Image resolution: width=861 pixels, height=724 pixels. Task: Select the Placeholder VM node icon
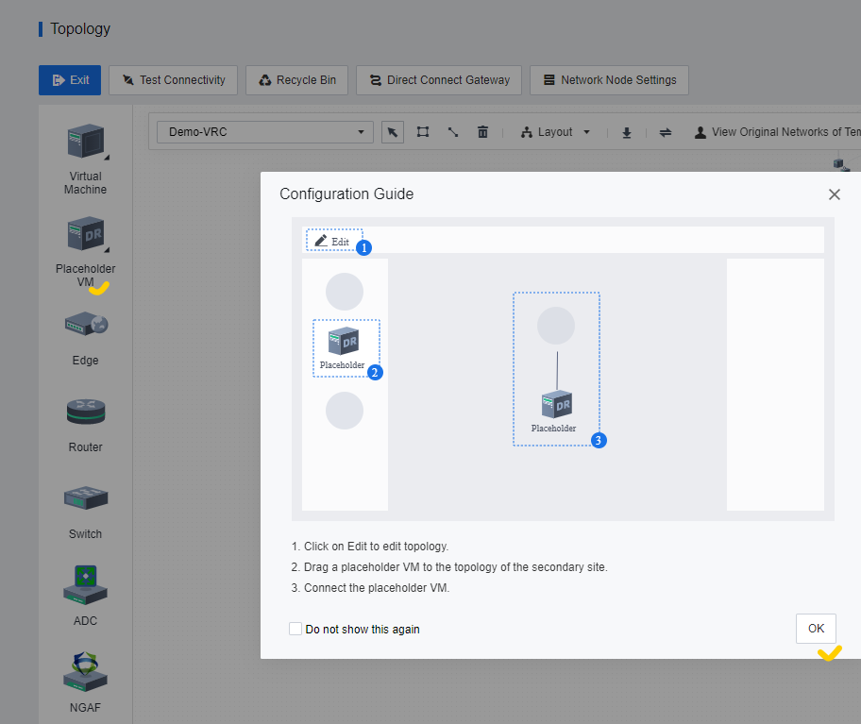86,233
